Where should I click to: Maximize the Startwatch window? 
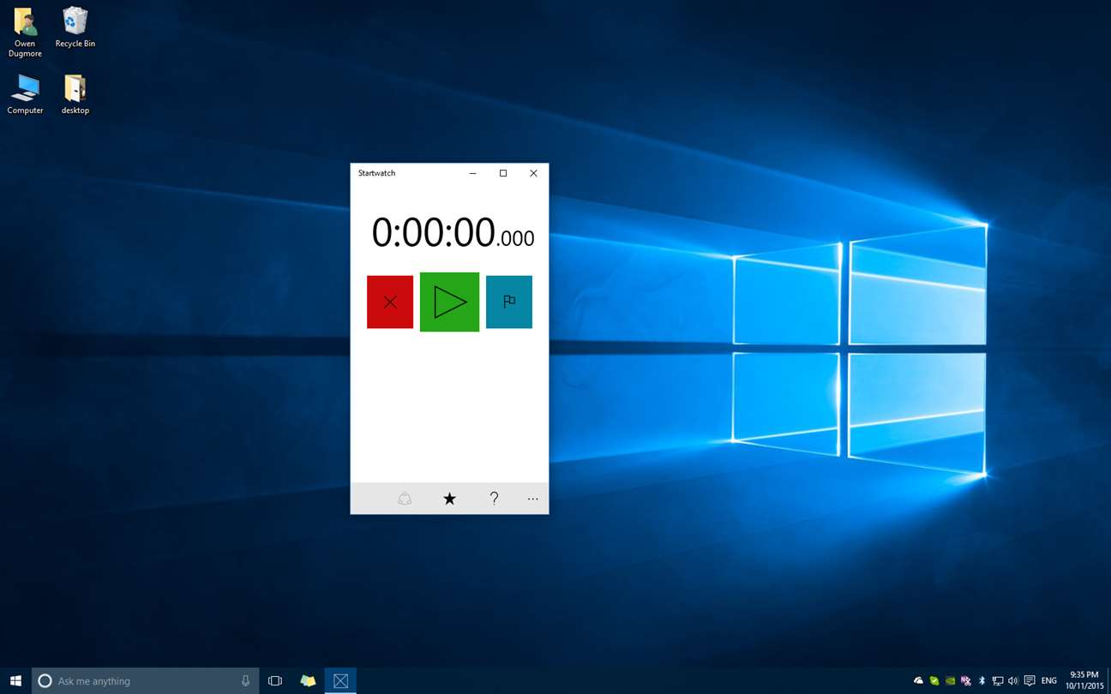(x=503, y=173)
